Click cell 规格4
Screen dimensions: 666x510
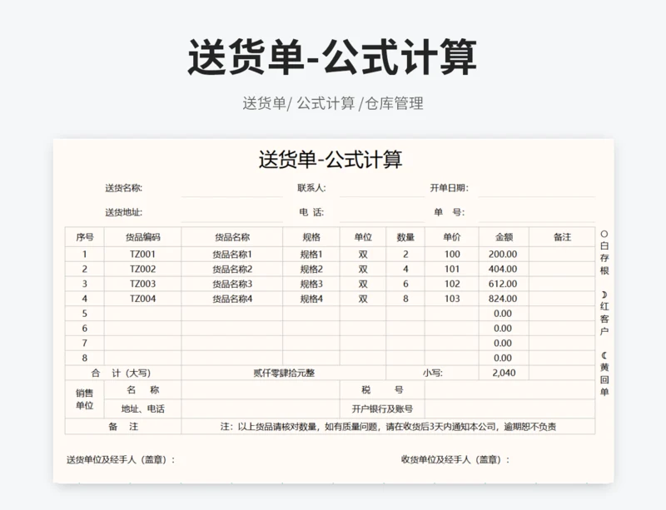tap(311, 299)
